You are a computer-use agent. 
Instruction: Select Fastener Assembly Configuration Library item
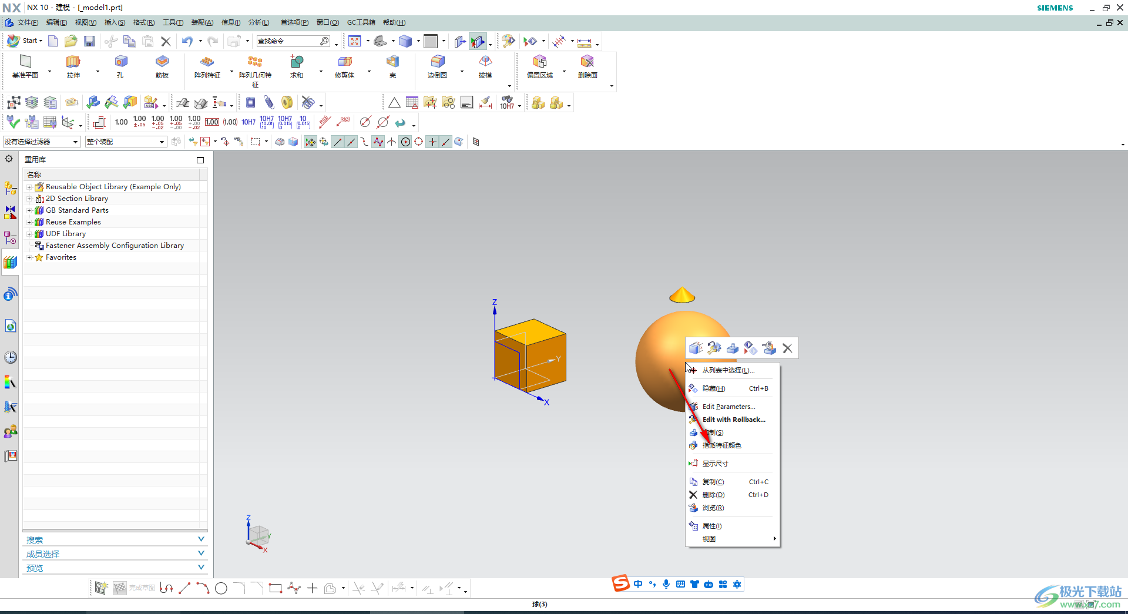(x=115, y=246)
